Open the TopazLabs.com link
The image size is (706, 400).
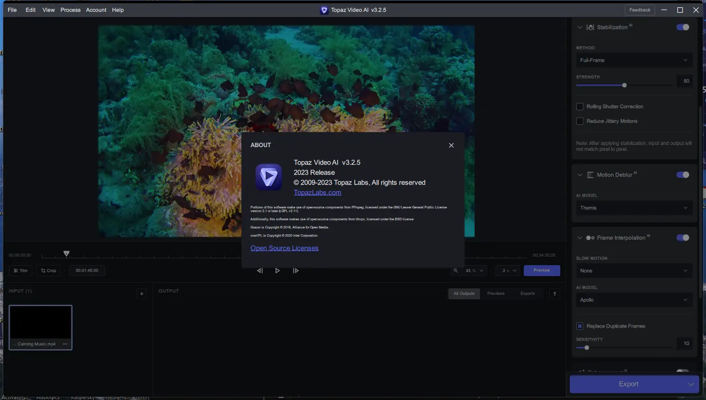coord(317,193)
